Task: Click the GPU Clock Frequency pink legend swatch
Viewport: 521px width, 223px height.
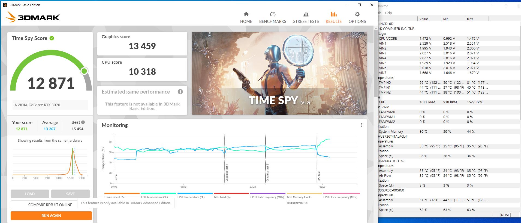Action: tap(341, 194)
